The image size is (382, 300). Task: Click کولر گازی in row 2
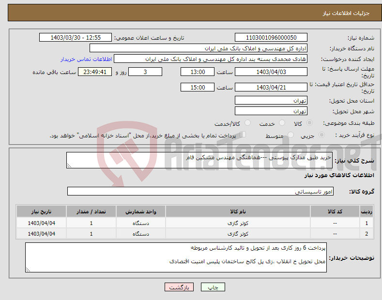238,234
